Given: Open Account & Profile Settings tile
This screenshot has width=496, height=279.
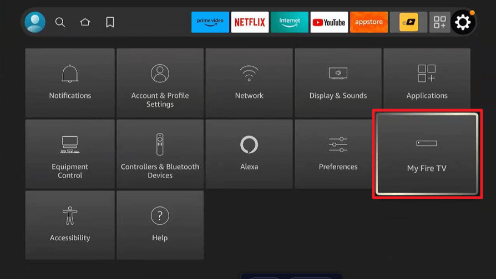Looking at the screenshot, I should (160, 82).
